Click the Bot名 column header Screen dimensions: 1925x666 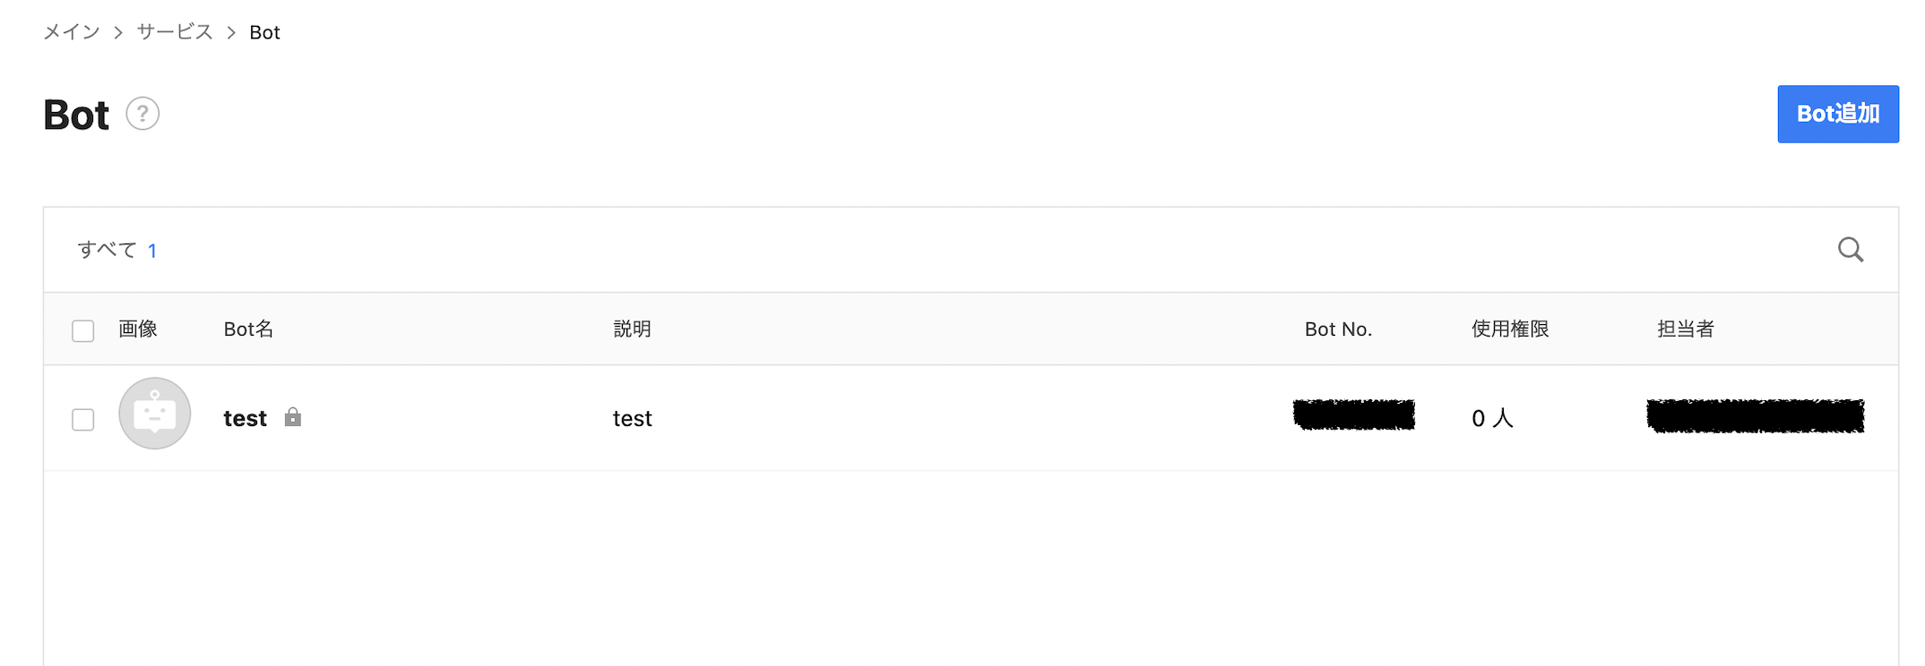coord(247,329)
